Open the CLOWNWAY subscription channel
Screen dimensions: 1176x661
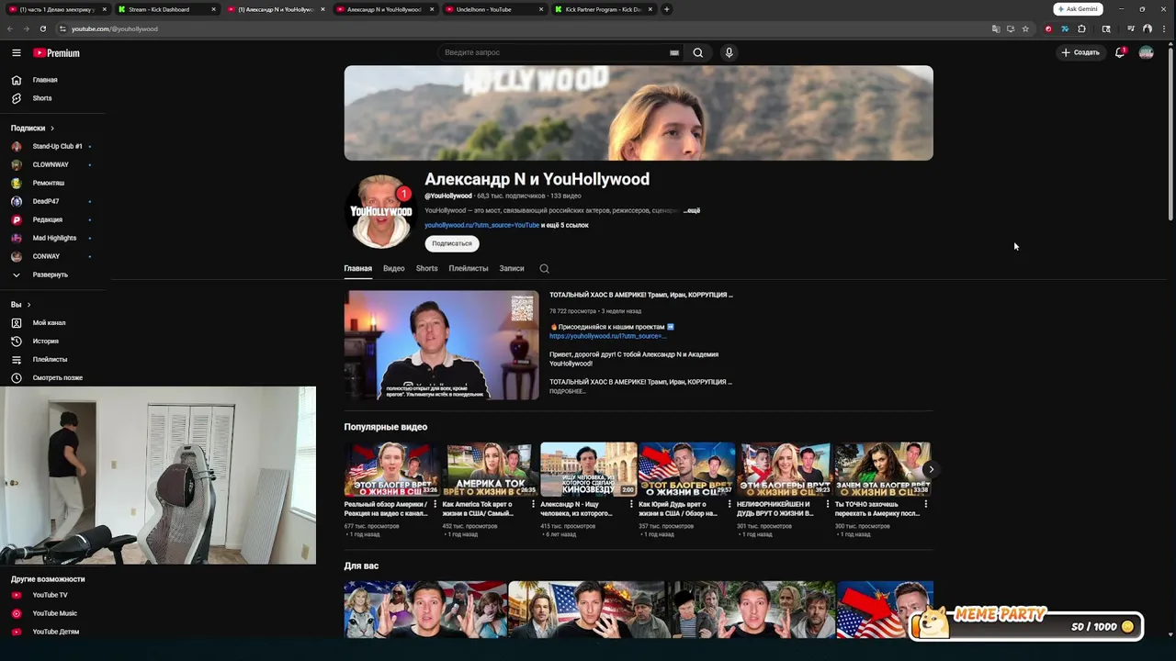coord(52,164)
